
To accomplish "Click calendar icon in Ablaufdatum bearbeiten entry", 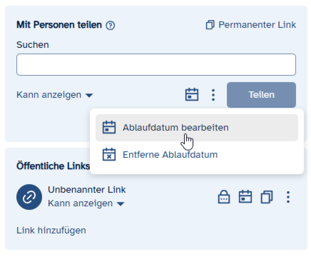I will click(109, 127).
